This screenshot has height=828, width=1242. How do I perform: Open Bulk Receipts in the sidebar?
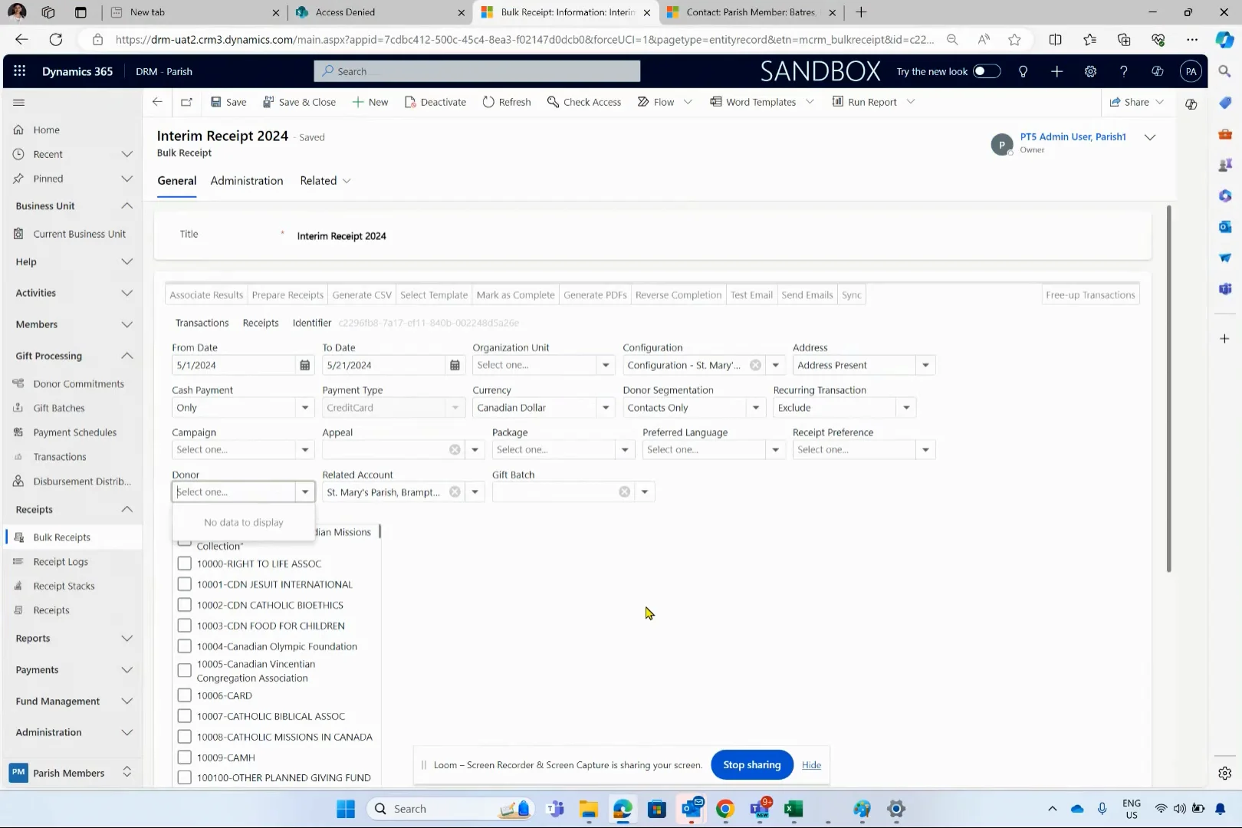point(61,537)
